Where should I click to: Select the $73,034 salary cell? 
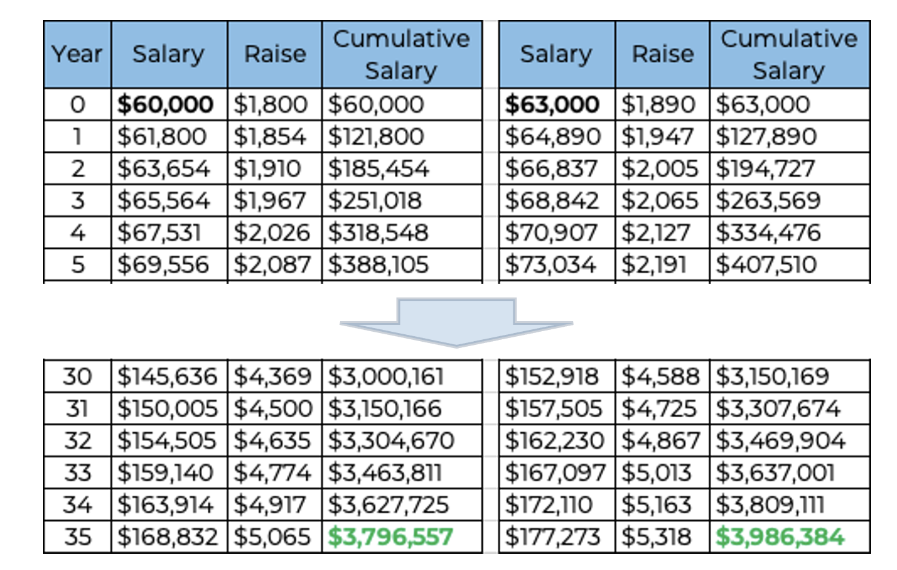(x=551, y=265)
